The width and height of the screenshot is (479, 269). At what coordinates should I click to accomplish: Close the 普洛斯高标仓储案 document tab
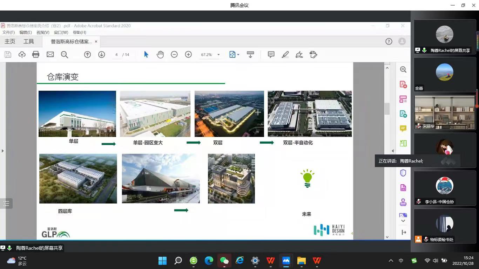(96, 41)
